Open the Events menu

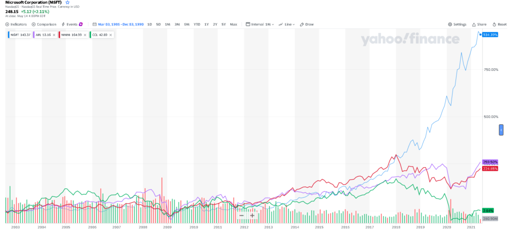[x=71, y=24]
